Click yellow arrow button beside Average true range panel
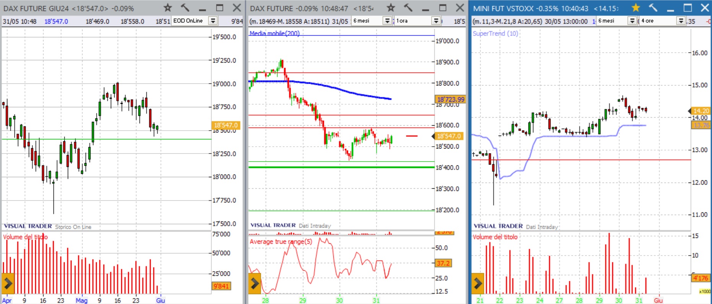712x304 pixels. [x=255, y=283]
